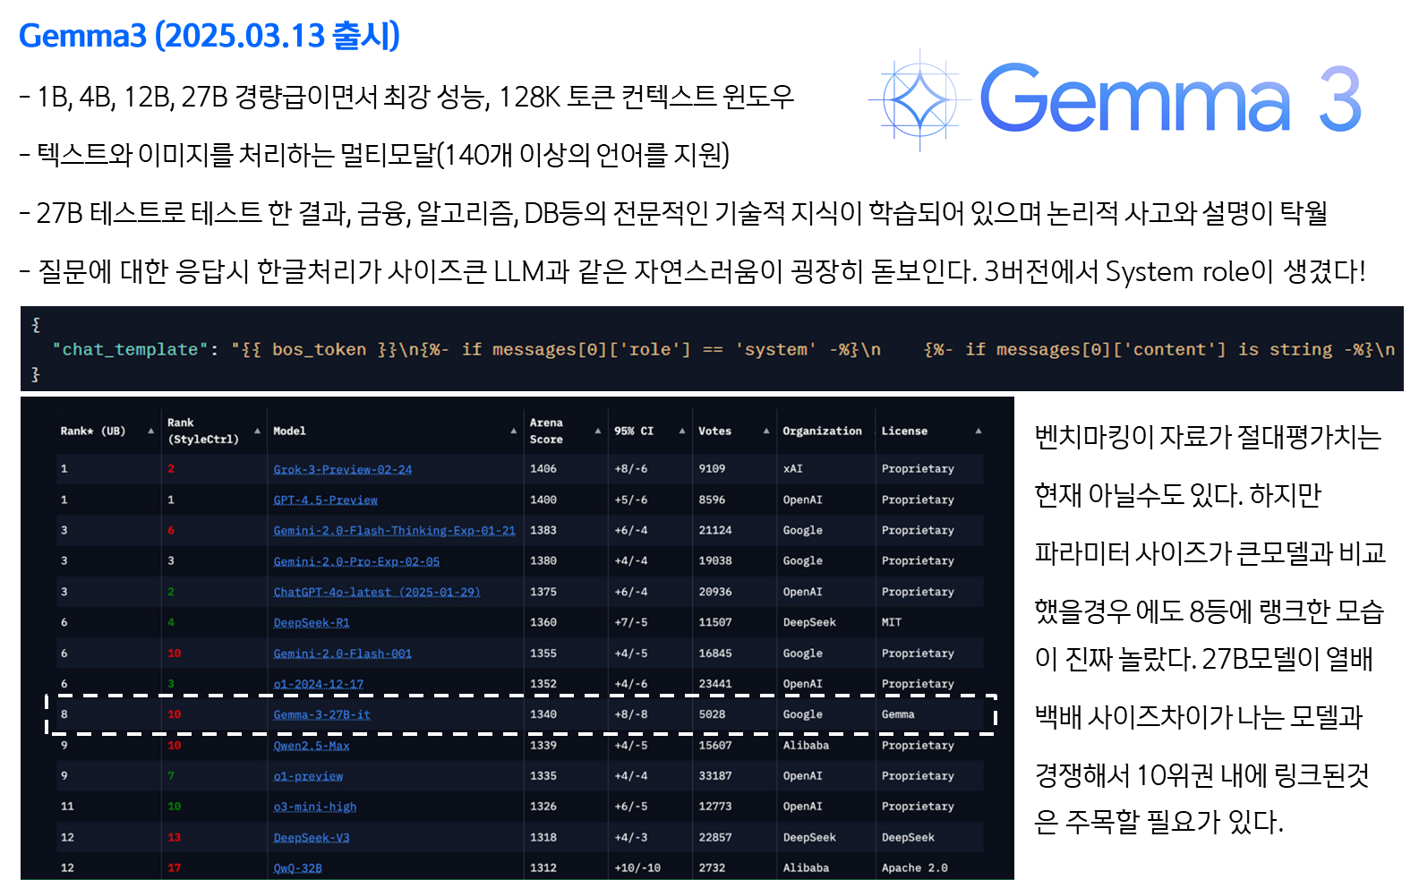Viewport: 1419px width, 880px height.
Task: Click StyleCtrl rank 7 in o1-preview row
Action: [171, 777]
